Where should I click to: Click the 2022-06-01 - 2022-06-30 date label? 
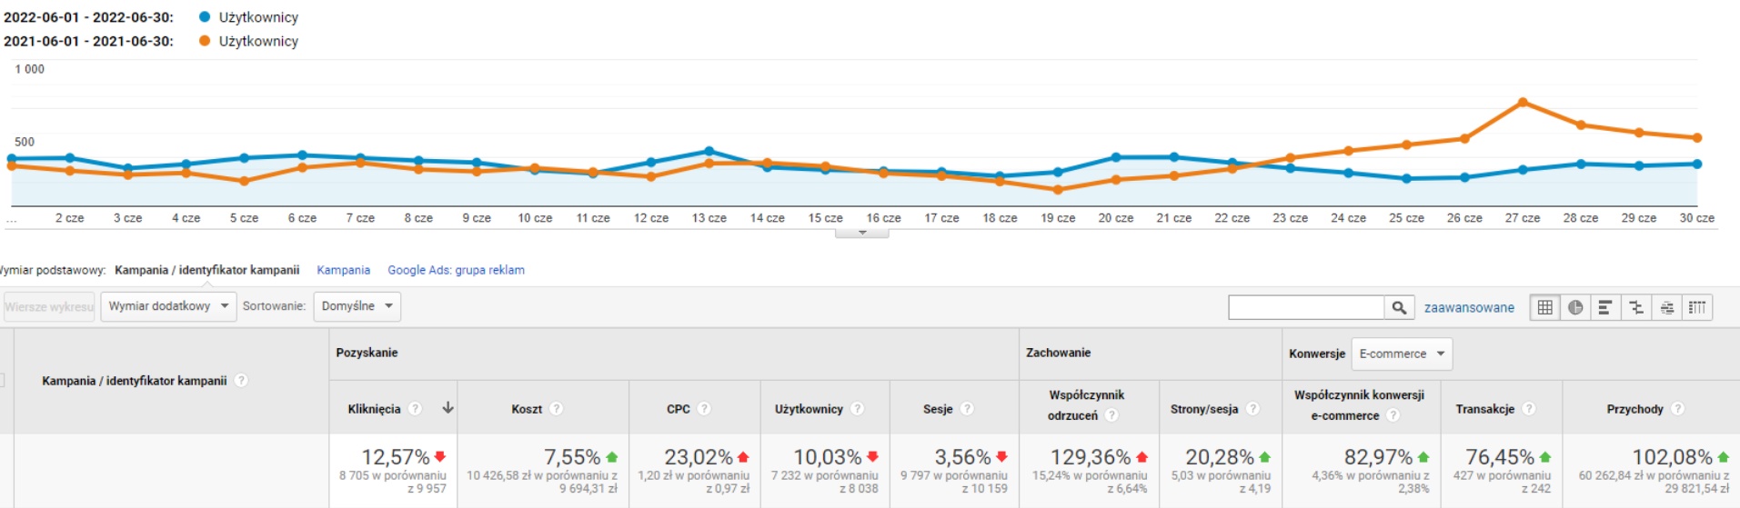[x=88, y=17]
